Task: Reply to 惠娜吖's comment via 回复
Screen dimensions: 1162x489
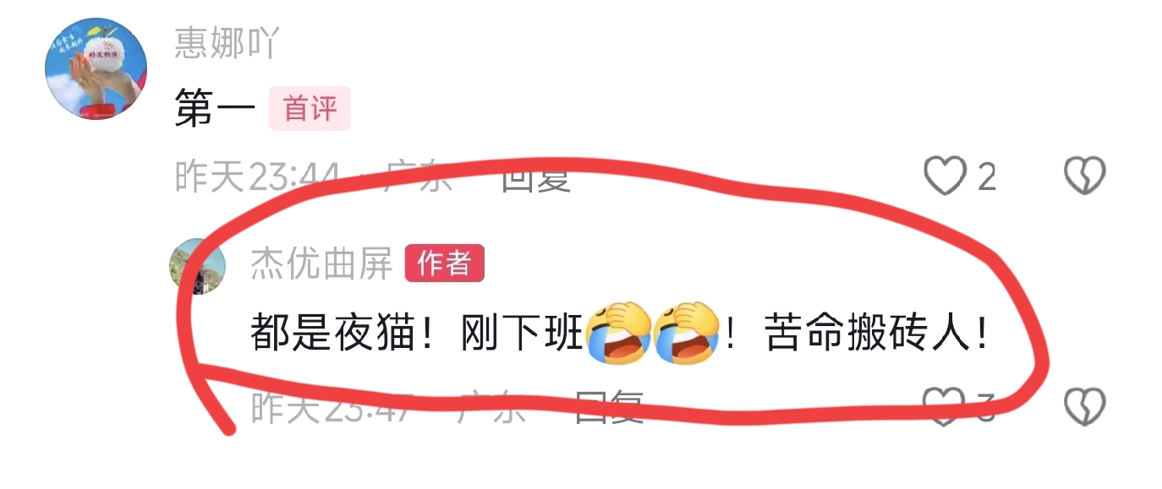Action: (x=536, y=177)
